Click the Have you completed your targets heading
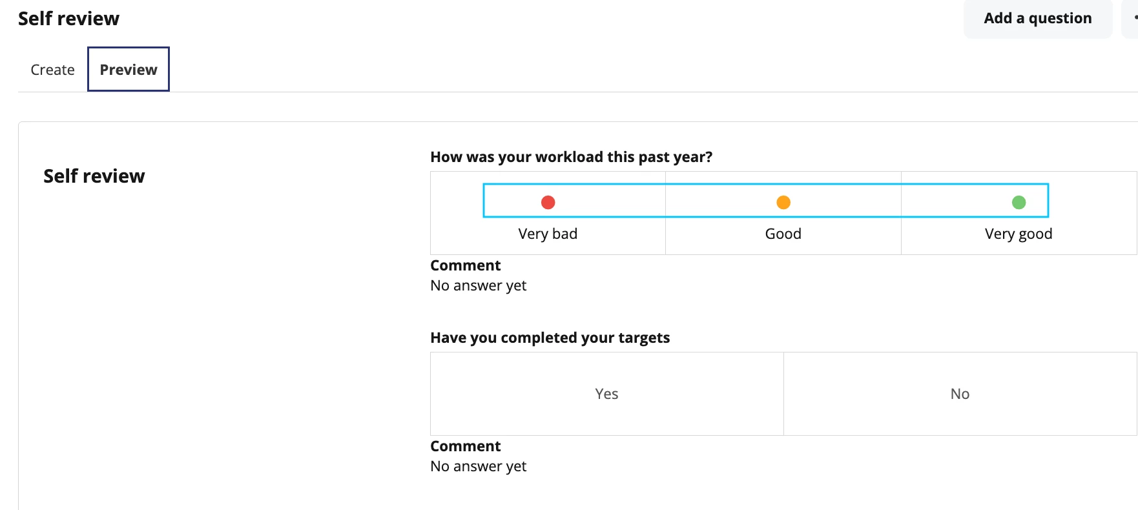This screenshot has width=1138, height=510. click(x=550, y=338)
